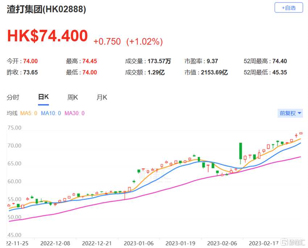The image size is (308, 248).
Task: Click the (+1.02%) percent change
Action: click(x=145, y=41)
